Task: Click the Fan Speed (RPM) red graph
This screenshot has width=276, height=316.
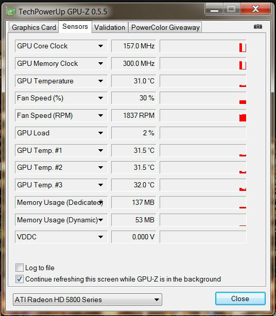Action: 203,115
